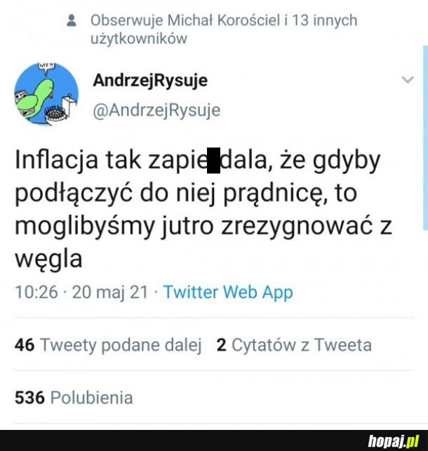Screen dimensions: 428x451
Task: Show the 536 Polubienia list
Action: pyautogui.click(x=74, y=398)
